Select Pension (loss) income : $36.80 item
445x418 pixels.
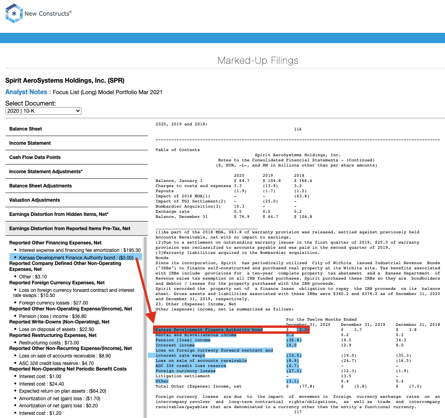coord(53,316)
